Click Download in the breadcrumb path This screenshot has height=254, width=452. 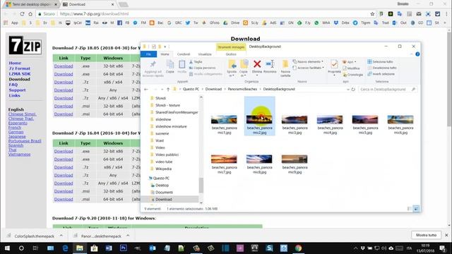pos(213,90)
